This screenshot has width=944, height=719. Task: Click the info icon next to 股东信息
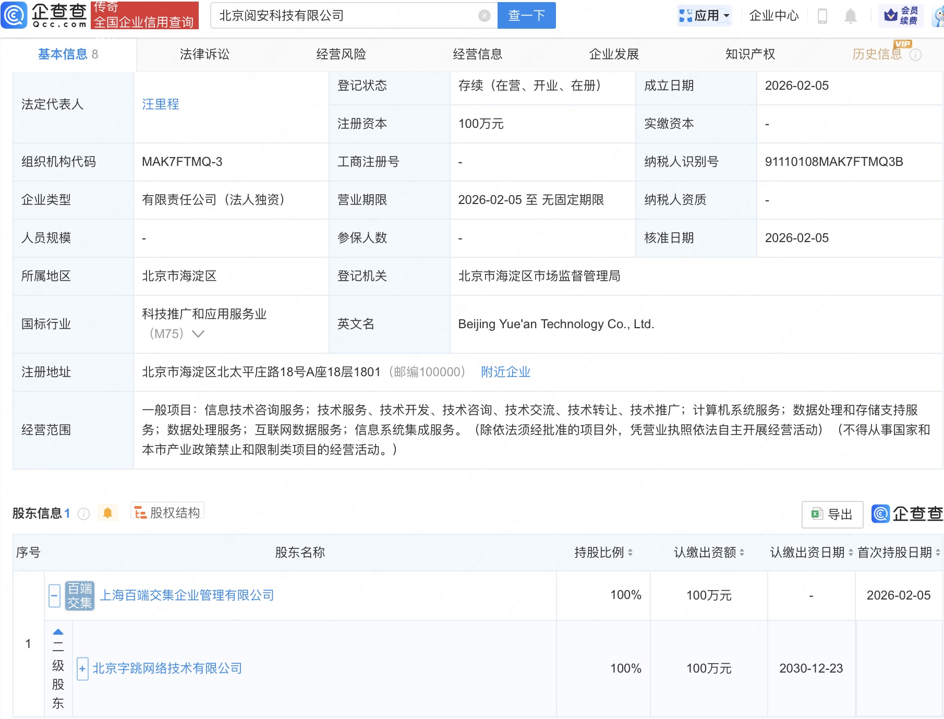pyautogui.click(x=83, y=514)
